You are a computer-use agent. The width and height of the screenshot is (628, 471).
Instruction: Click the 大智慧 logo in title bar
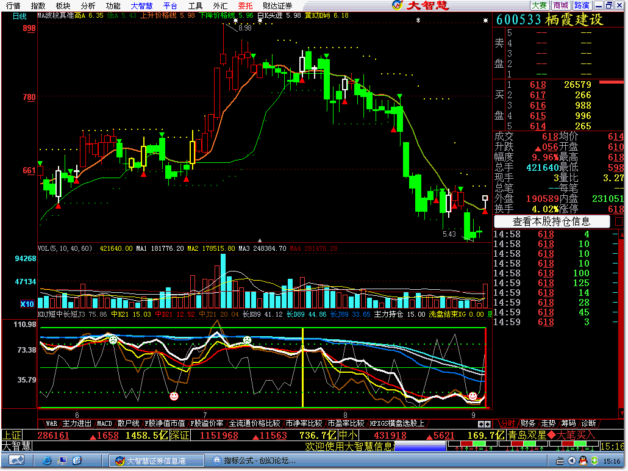[421, 5]
